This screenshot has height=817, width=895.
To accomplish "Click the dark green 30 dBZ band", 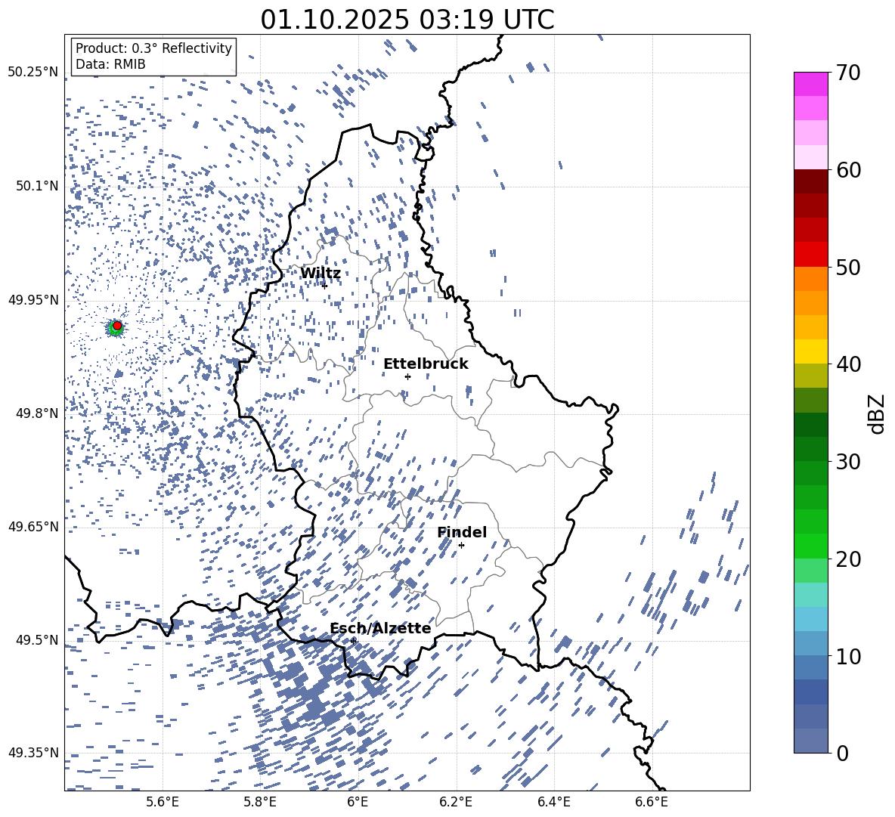I will pos(811,449).
